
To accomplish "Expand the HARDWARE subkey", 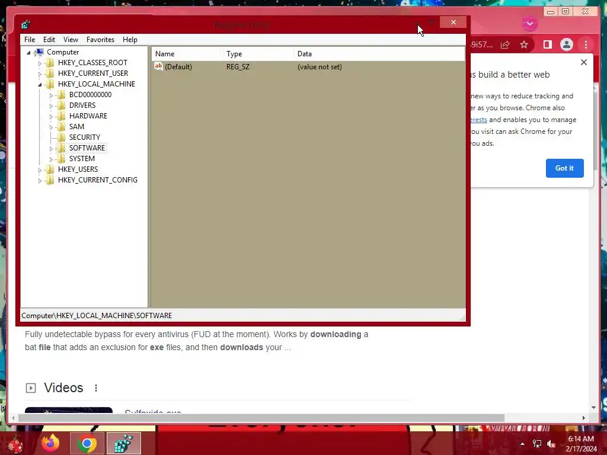I will tap(51, 117).
